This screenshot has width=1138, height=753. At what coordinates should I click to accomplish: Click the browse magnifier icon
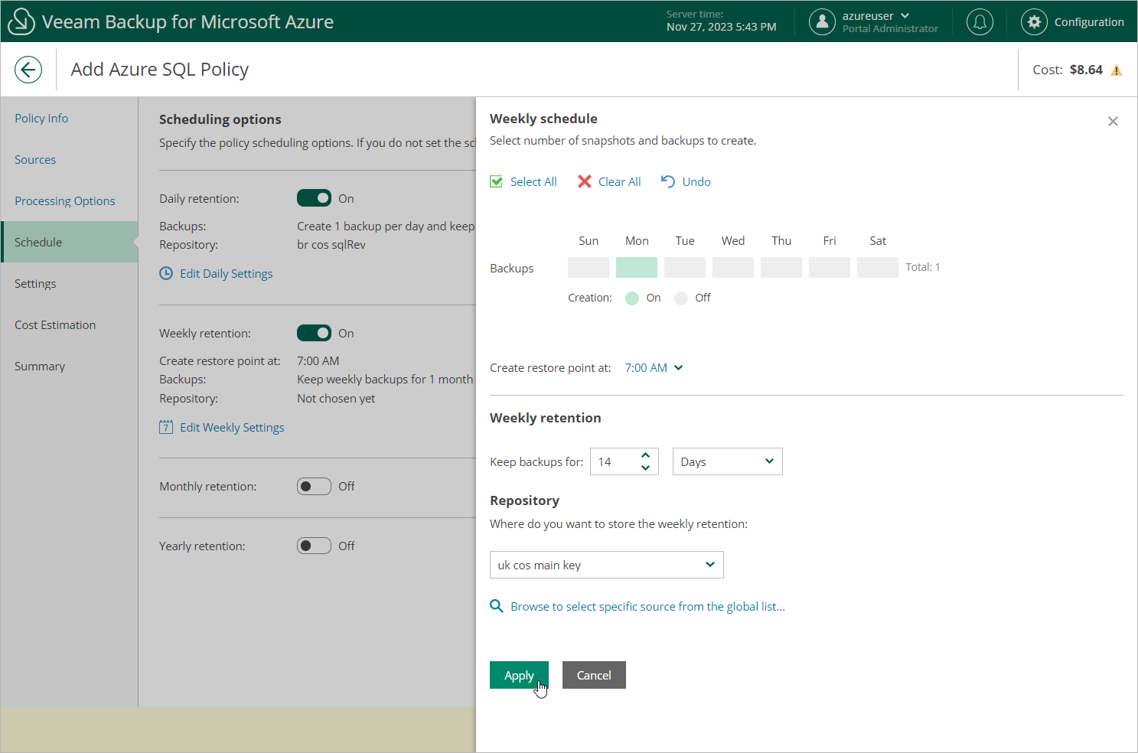(497, 606)
